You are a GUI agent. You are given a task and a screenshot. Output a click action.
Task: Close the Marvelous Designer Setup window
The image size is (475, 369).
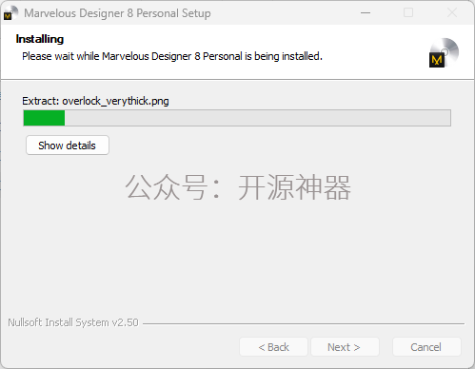point(452,12)
